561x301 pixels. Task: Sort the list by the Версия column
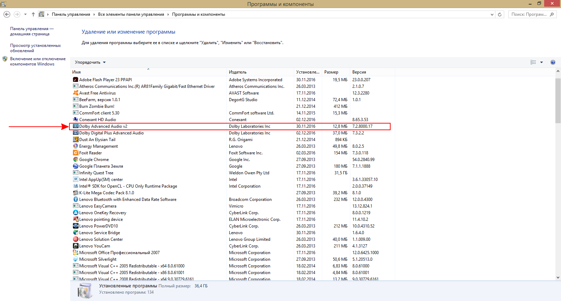(372, 72)
